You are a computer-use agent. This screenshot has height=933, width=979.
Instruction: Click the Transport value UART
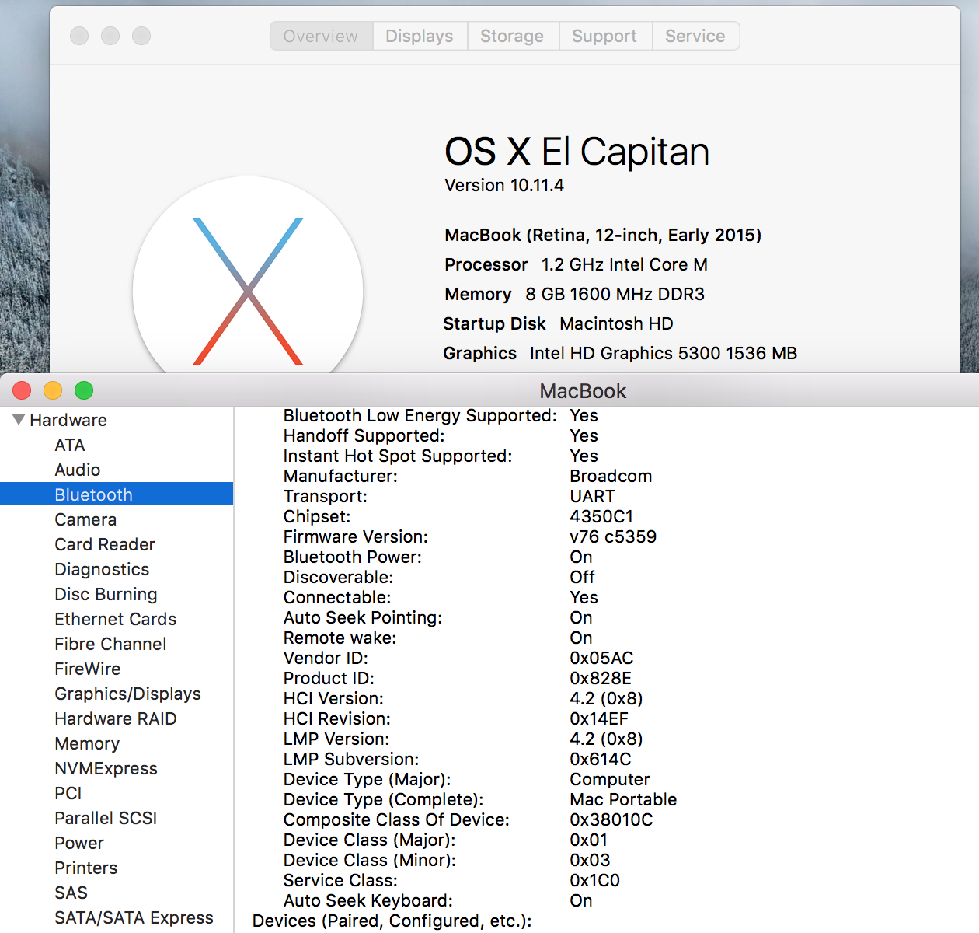pyautogui.click(x=592, y=496)
